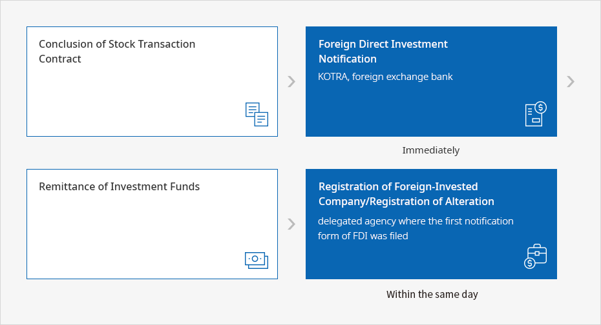Click the white Remittance card body

[152, 224]
